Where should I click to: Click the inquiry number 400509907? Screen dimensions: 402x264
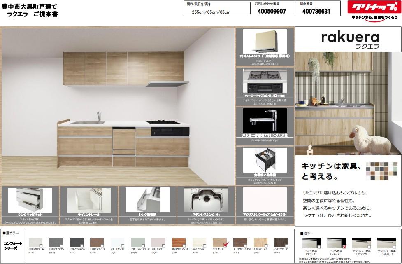click(x=272, y=12)
